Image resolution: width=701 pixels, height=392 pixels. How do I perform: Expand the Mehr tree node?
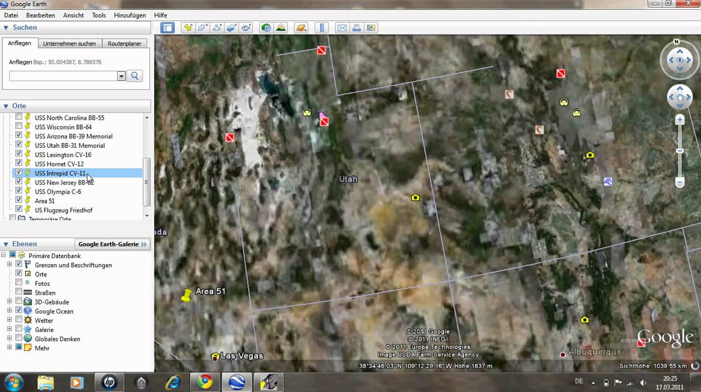coord(9,348)
